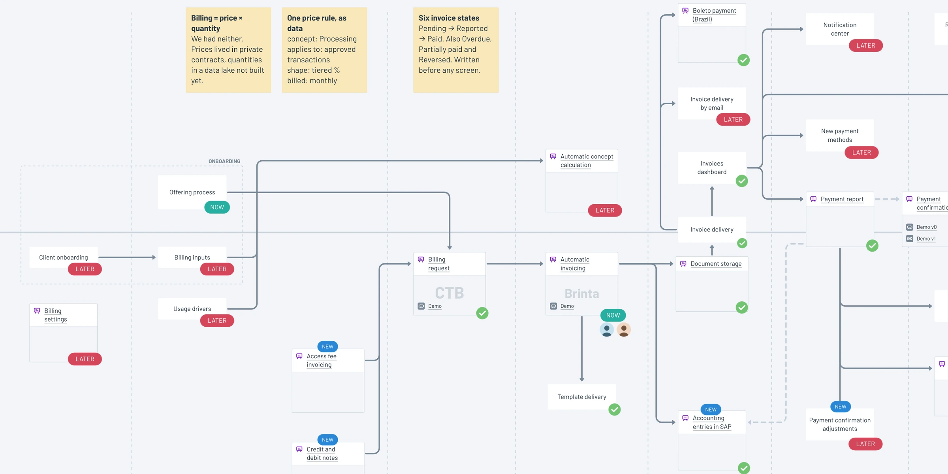Click the comment icon on Boleto payment card
The height and width of the screenshot is (474, 948).
(685, 11)
